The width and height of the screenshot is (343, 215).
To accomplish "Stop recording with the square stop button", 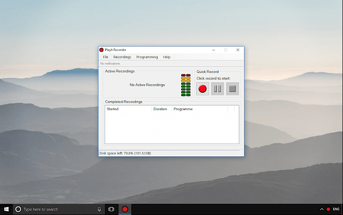I will pos(232,89).
